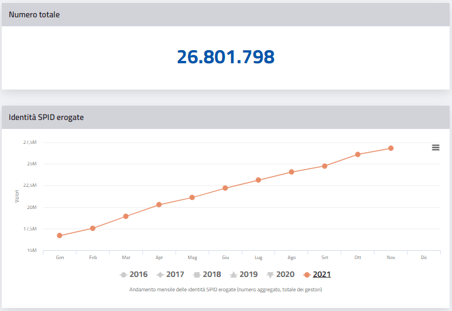This screenshot has height=311, width=452.
Task: Click the Mar data point marker
Action: 126,216
